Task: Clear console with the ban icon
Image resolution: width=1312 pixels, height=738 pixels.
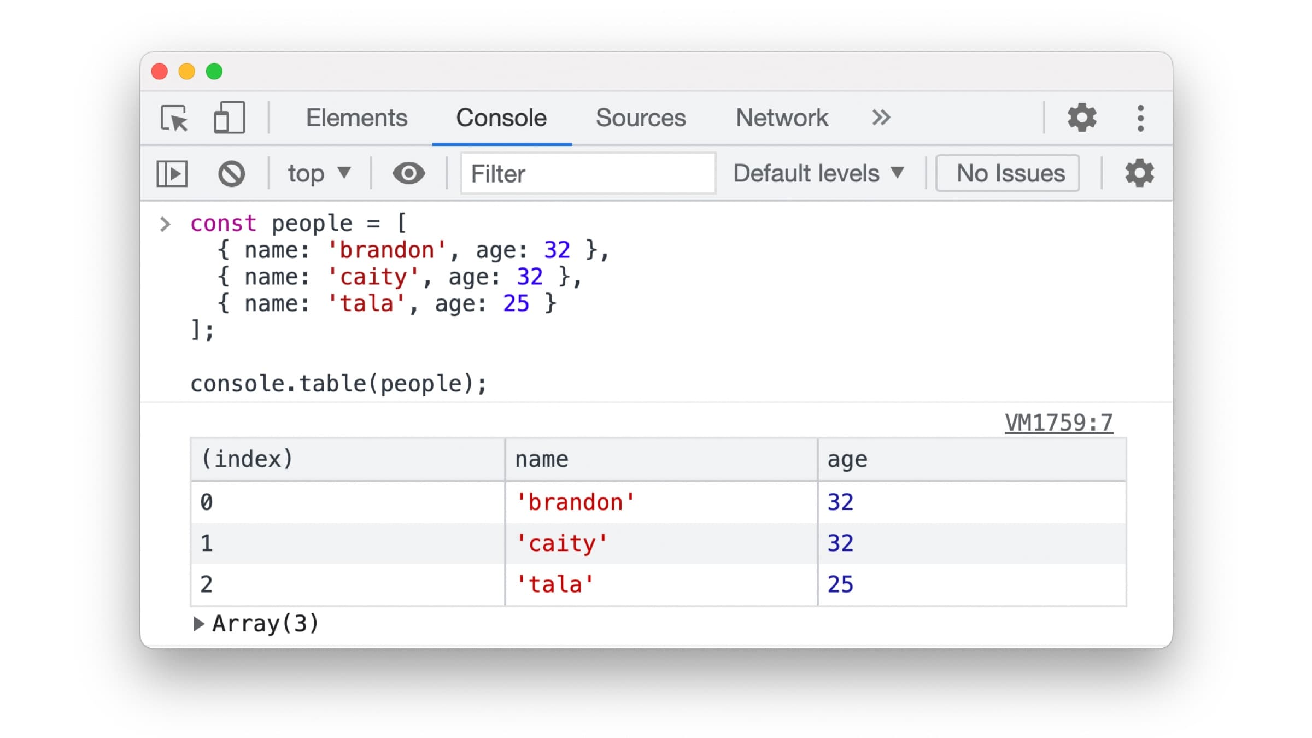Action: tap(232, 174)
